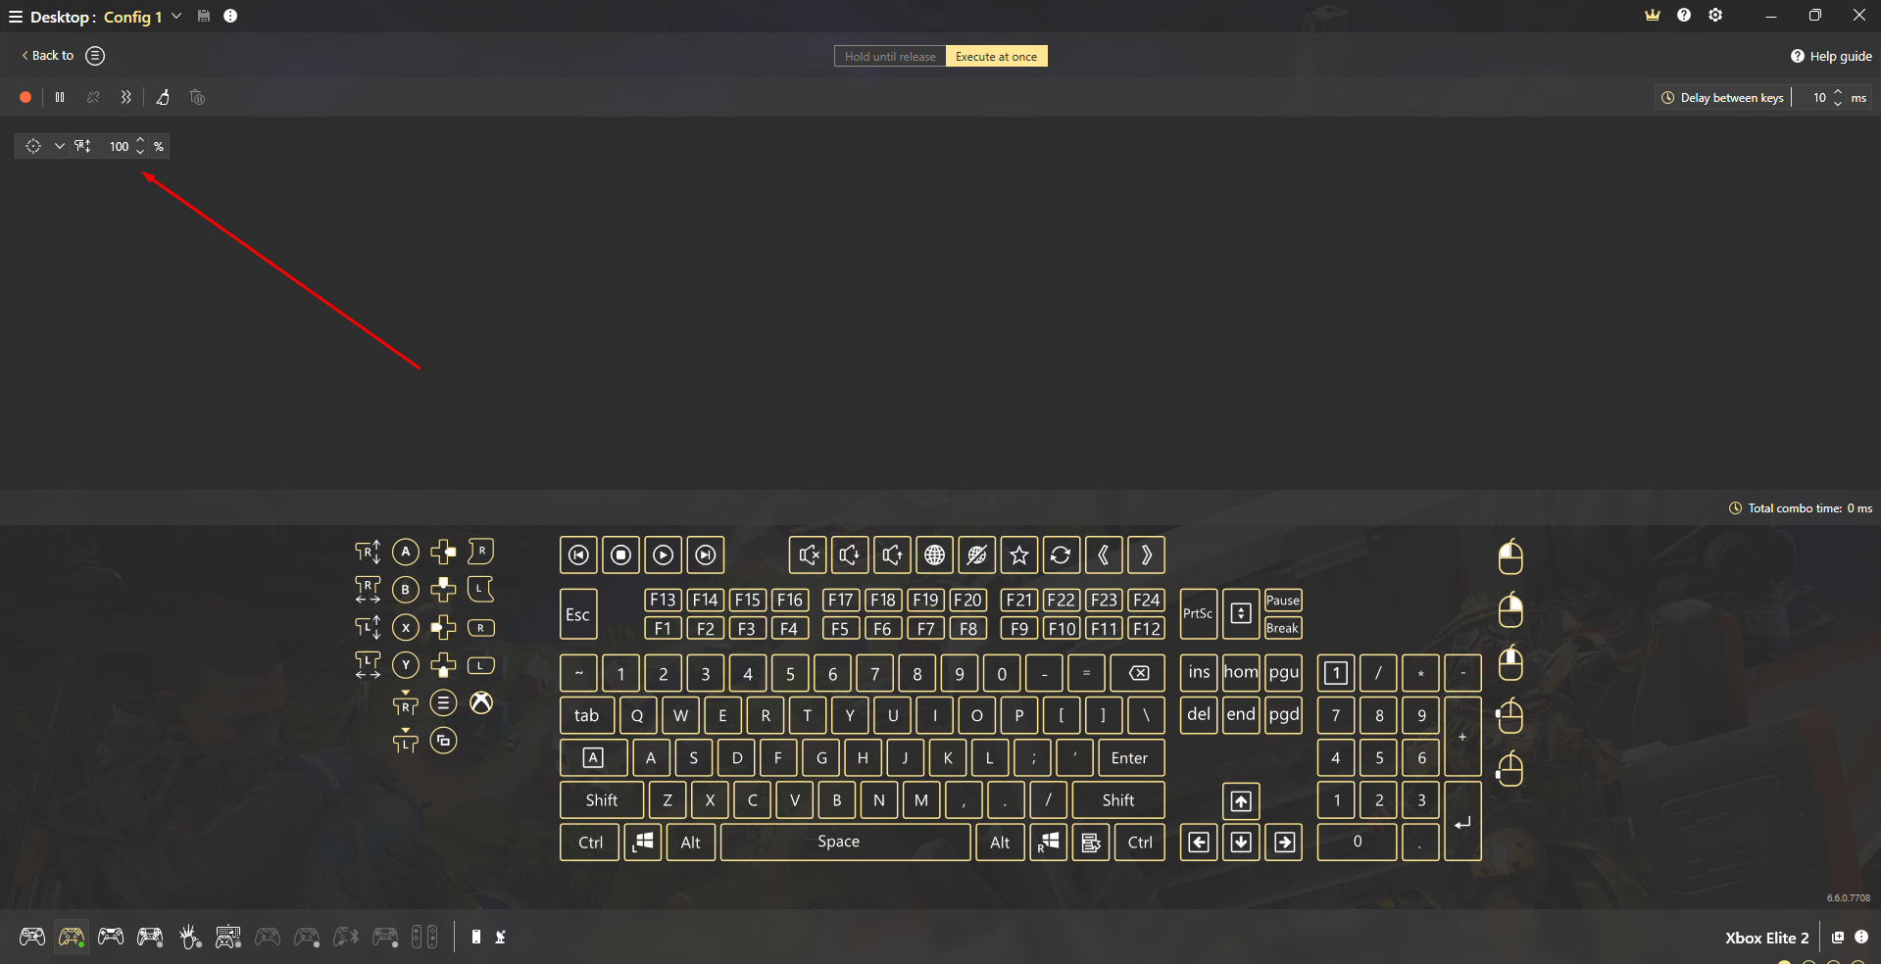This screenshot has height=964, width=1881.
Task: Select Hold until release mode
Action: (x=890, y=56)
